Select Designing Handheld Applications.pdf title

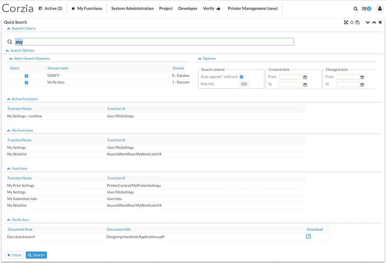coord(135,237)
